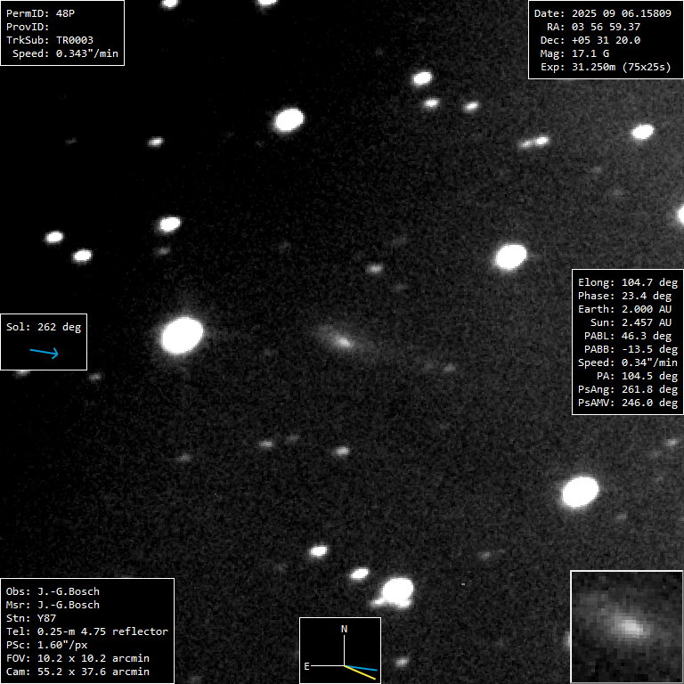Screen dimensions: 684x684
Task: Click the PermID: 48P text
Action: [x=40, y=13]
